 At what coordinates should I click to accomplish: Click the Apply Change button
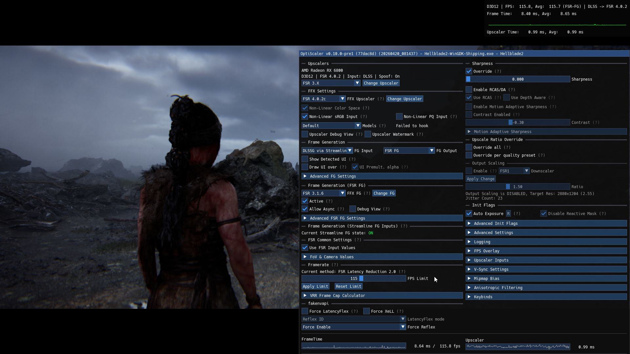click(480, 179)
